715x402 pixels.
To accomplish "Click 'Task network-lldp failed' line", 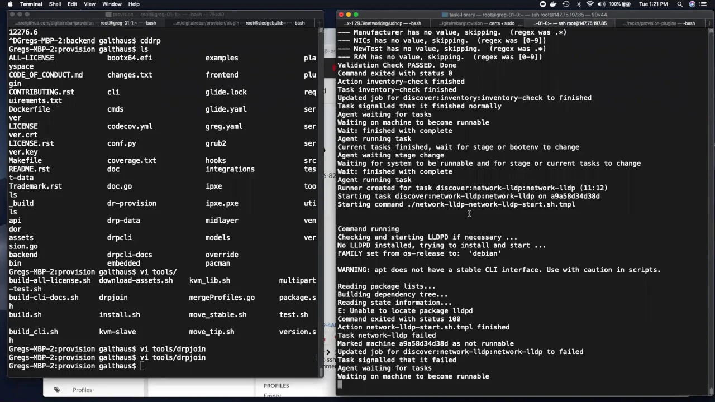I will (x=387, y=335).
